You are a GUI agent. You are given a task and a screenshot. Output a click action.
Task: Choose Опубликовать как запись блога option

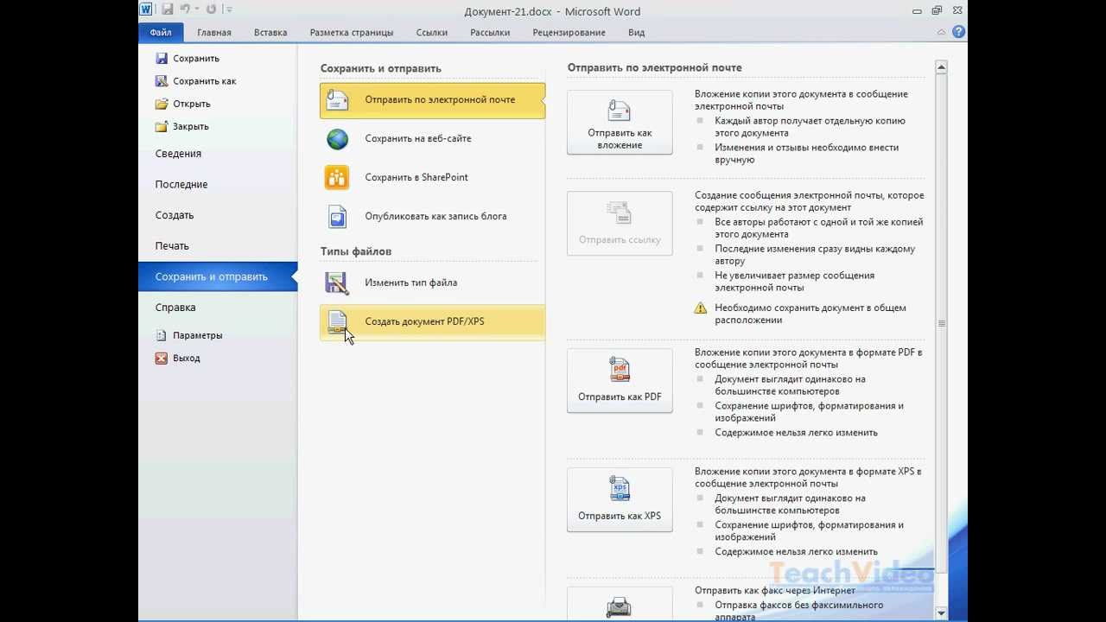435,216
